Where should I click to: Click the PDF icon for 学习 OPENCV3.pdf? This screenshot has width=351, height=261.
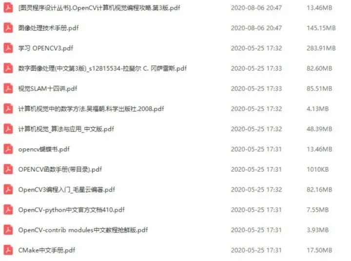tap(8, 48)
